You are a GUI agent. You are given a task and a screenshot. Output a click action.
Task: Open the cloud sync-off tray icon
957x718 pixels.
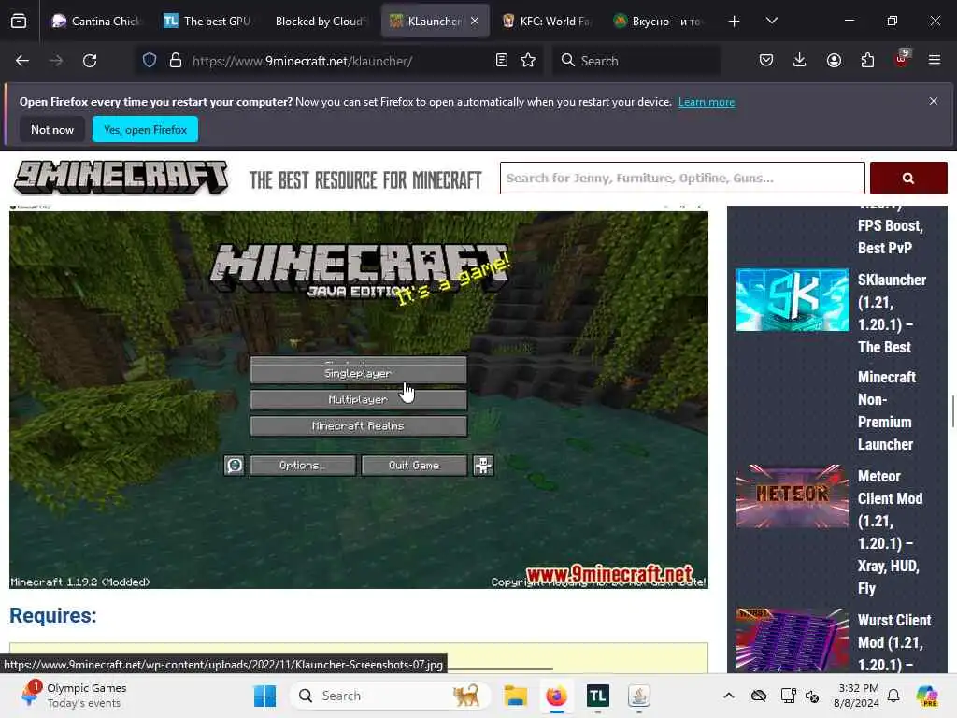[x=759, y=696]
